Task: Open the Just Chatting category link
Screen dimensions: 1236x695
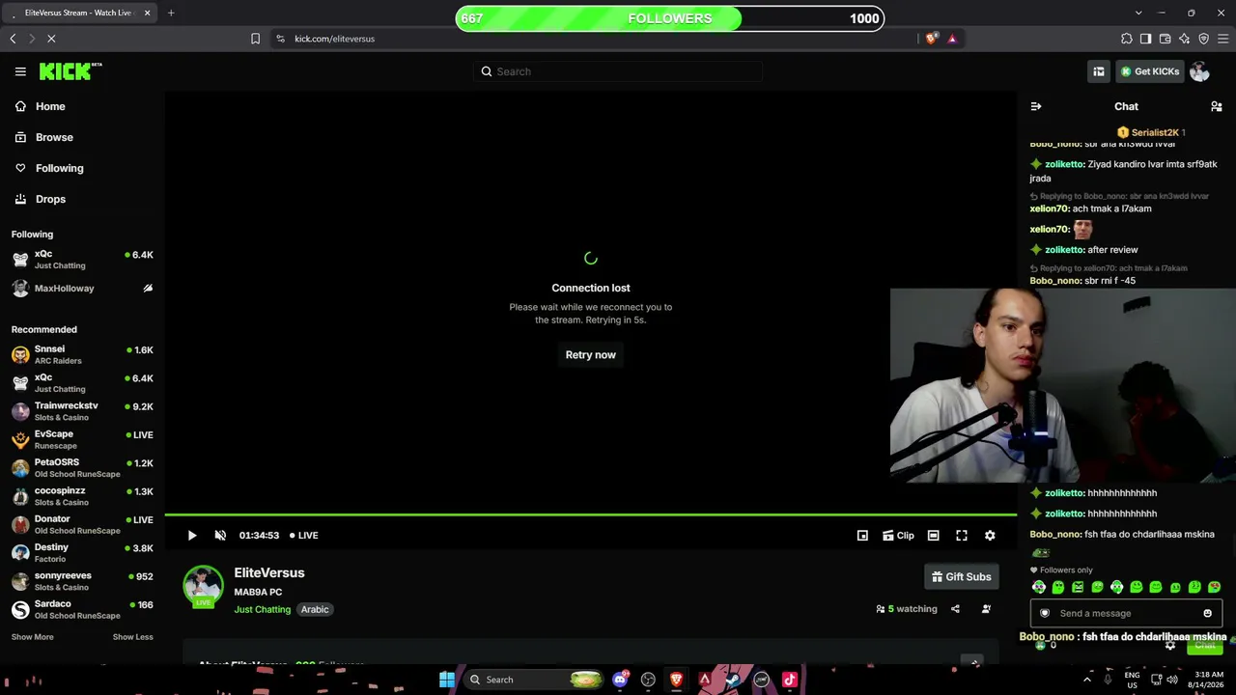Action: [x=262, y=609]
